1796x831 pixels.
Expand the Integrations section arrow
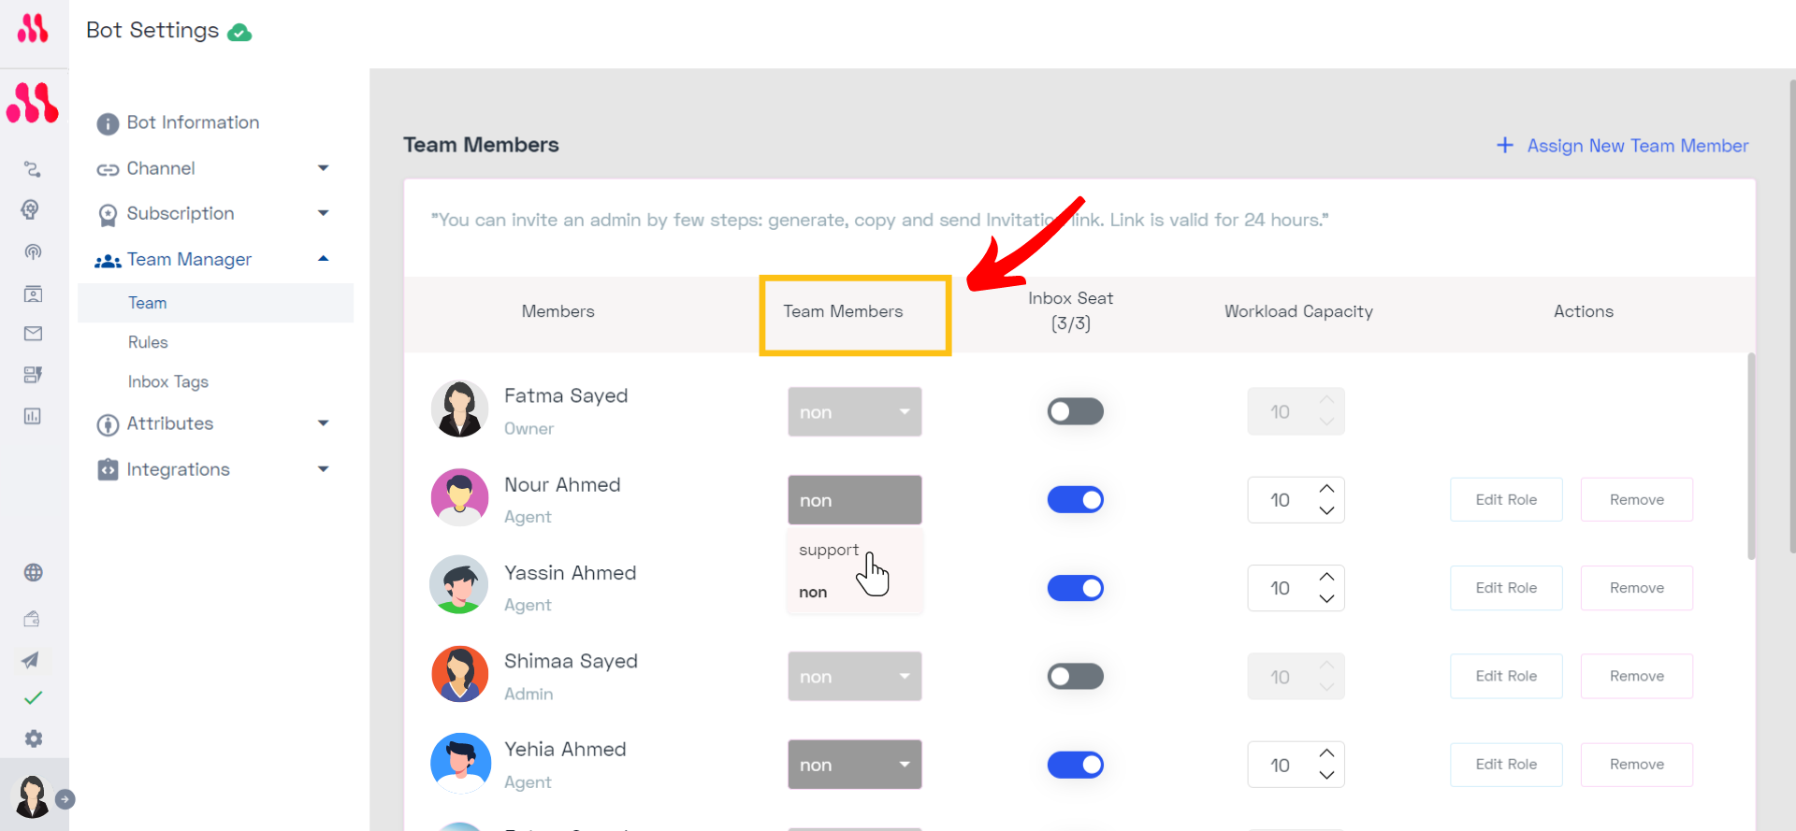click(x=324, y=469)
